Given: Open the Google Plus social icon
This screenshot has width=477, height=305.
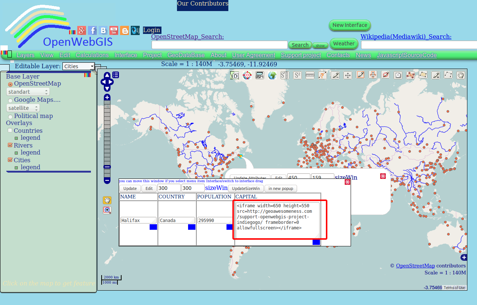Looking at the screenshot, I should click(x=82, y=31).
